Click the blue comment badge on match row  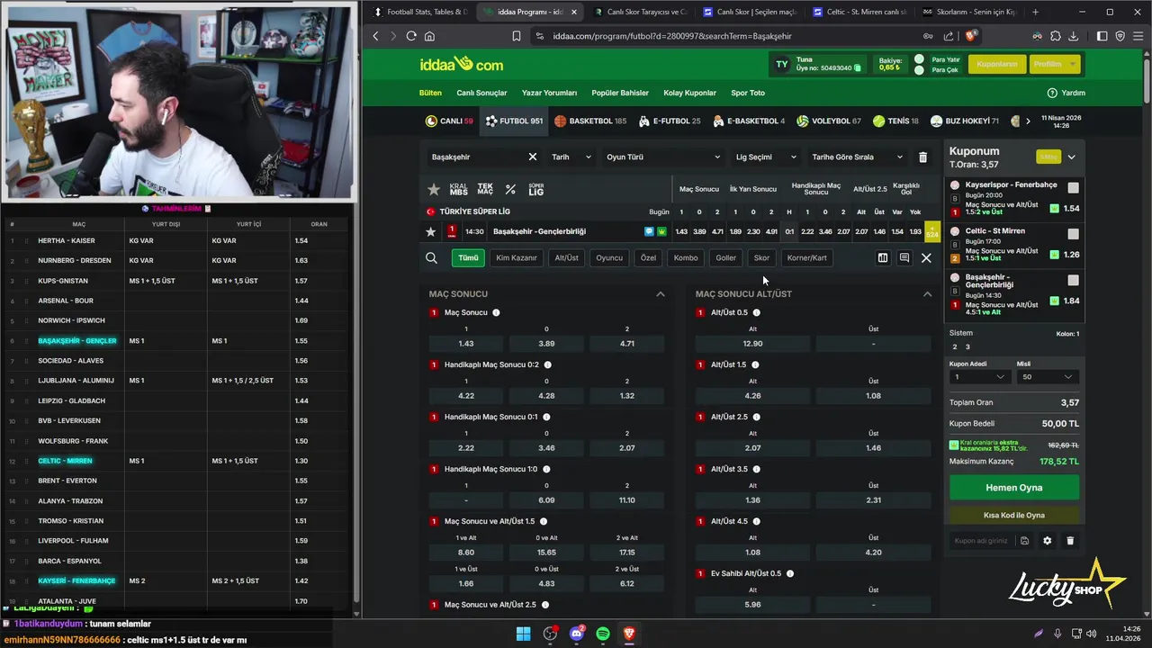coord(649,231)
